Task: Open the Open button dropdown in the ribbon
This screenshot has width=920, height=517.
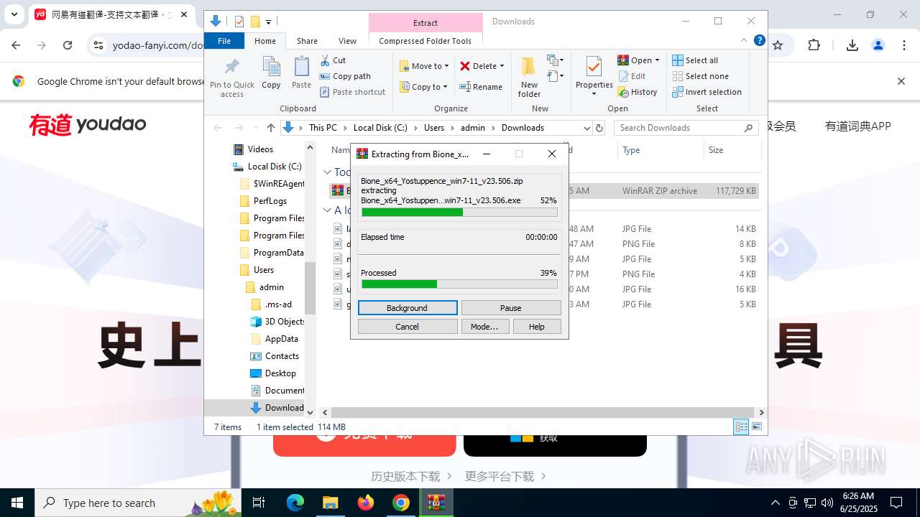Action: [657, 60]
